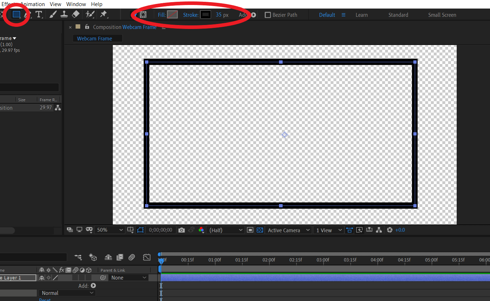Enable the Bezier Path option
Image resolution: width=490 pixels, height=301 pixels.
[x=268, y=15]
